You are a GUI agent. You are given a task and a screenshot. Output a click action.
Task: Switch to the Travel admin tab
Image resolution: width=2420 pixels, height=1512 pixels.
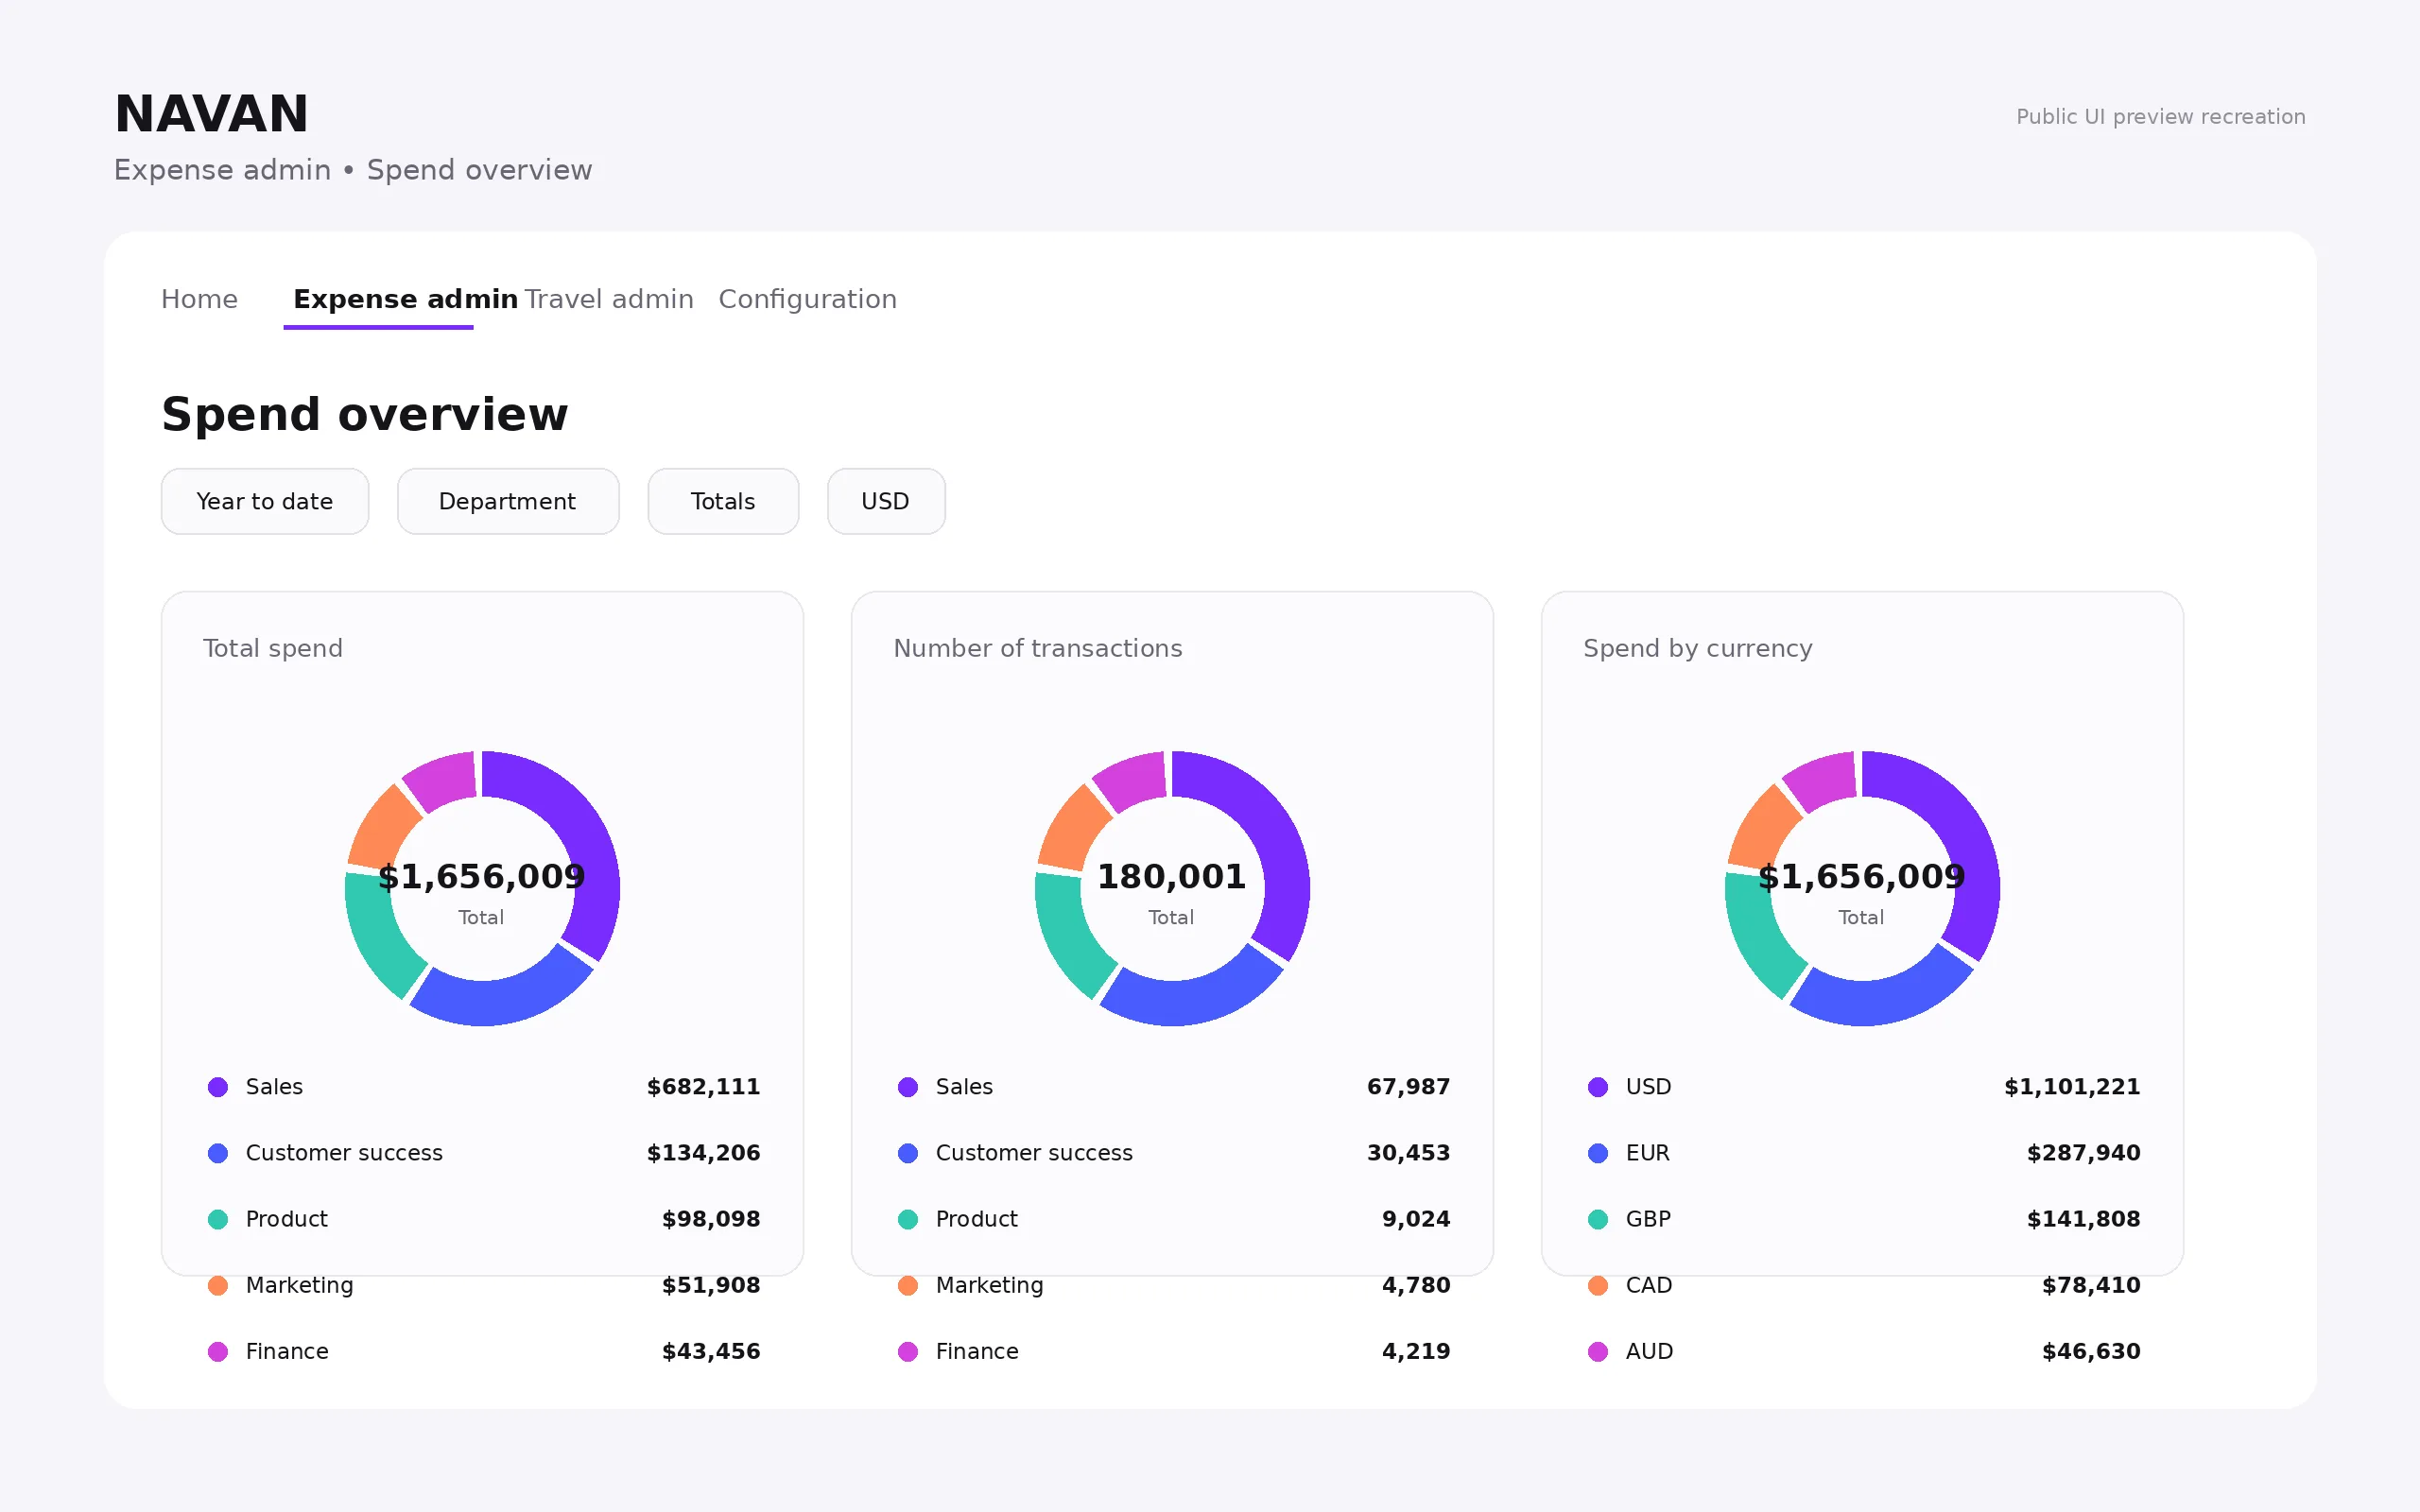(609, 299)
